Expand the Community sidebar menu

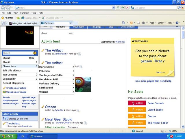coord(20,79)
